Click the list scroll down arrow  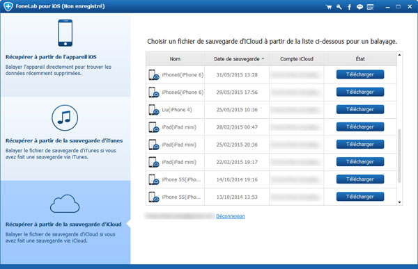(x=399, y=202)
